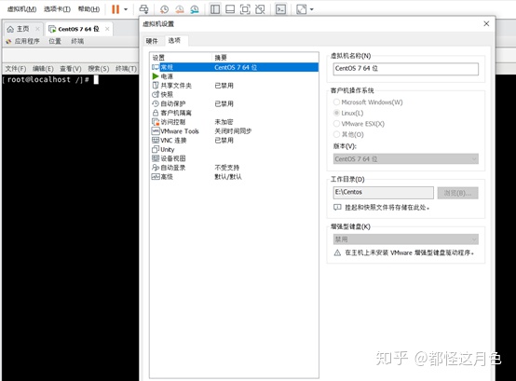
Task: Open the terminal 搜索(S) menu
Action: [99, 68]
